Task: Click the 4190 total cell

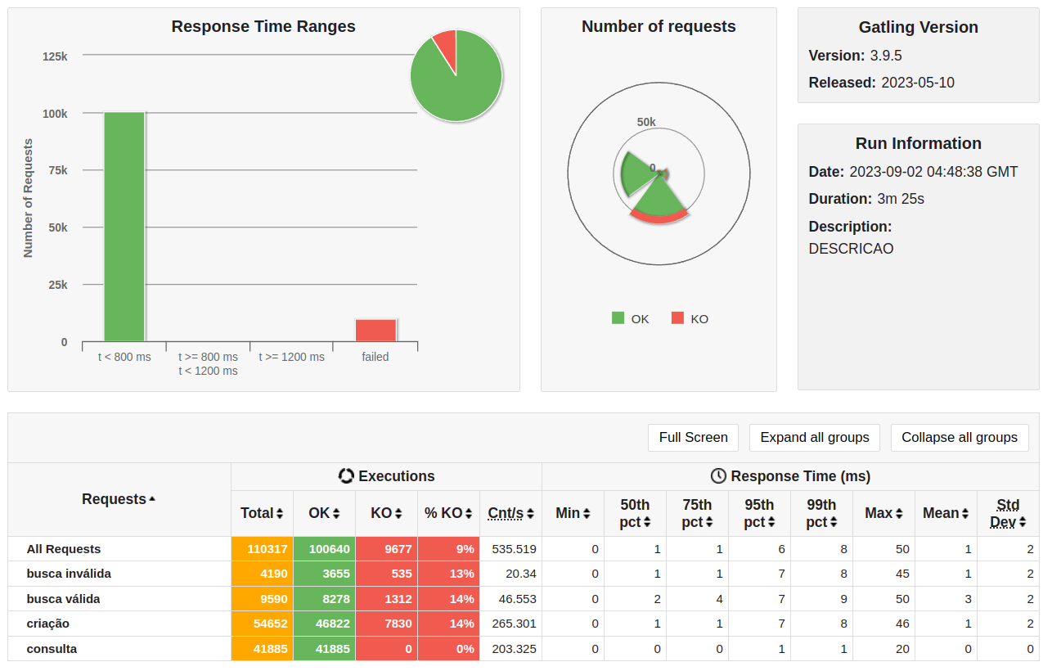Action: 262,574
